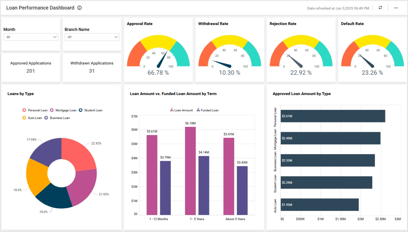Toggle Personal Loan legend icon
The image size is (408, 232).
[x=24, y=110]
